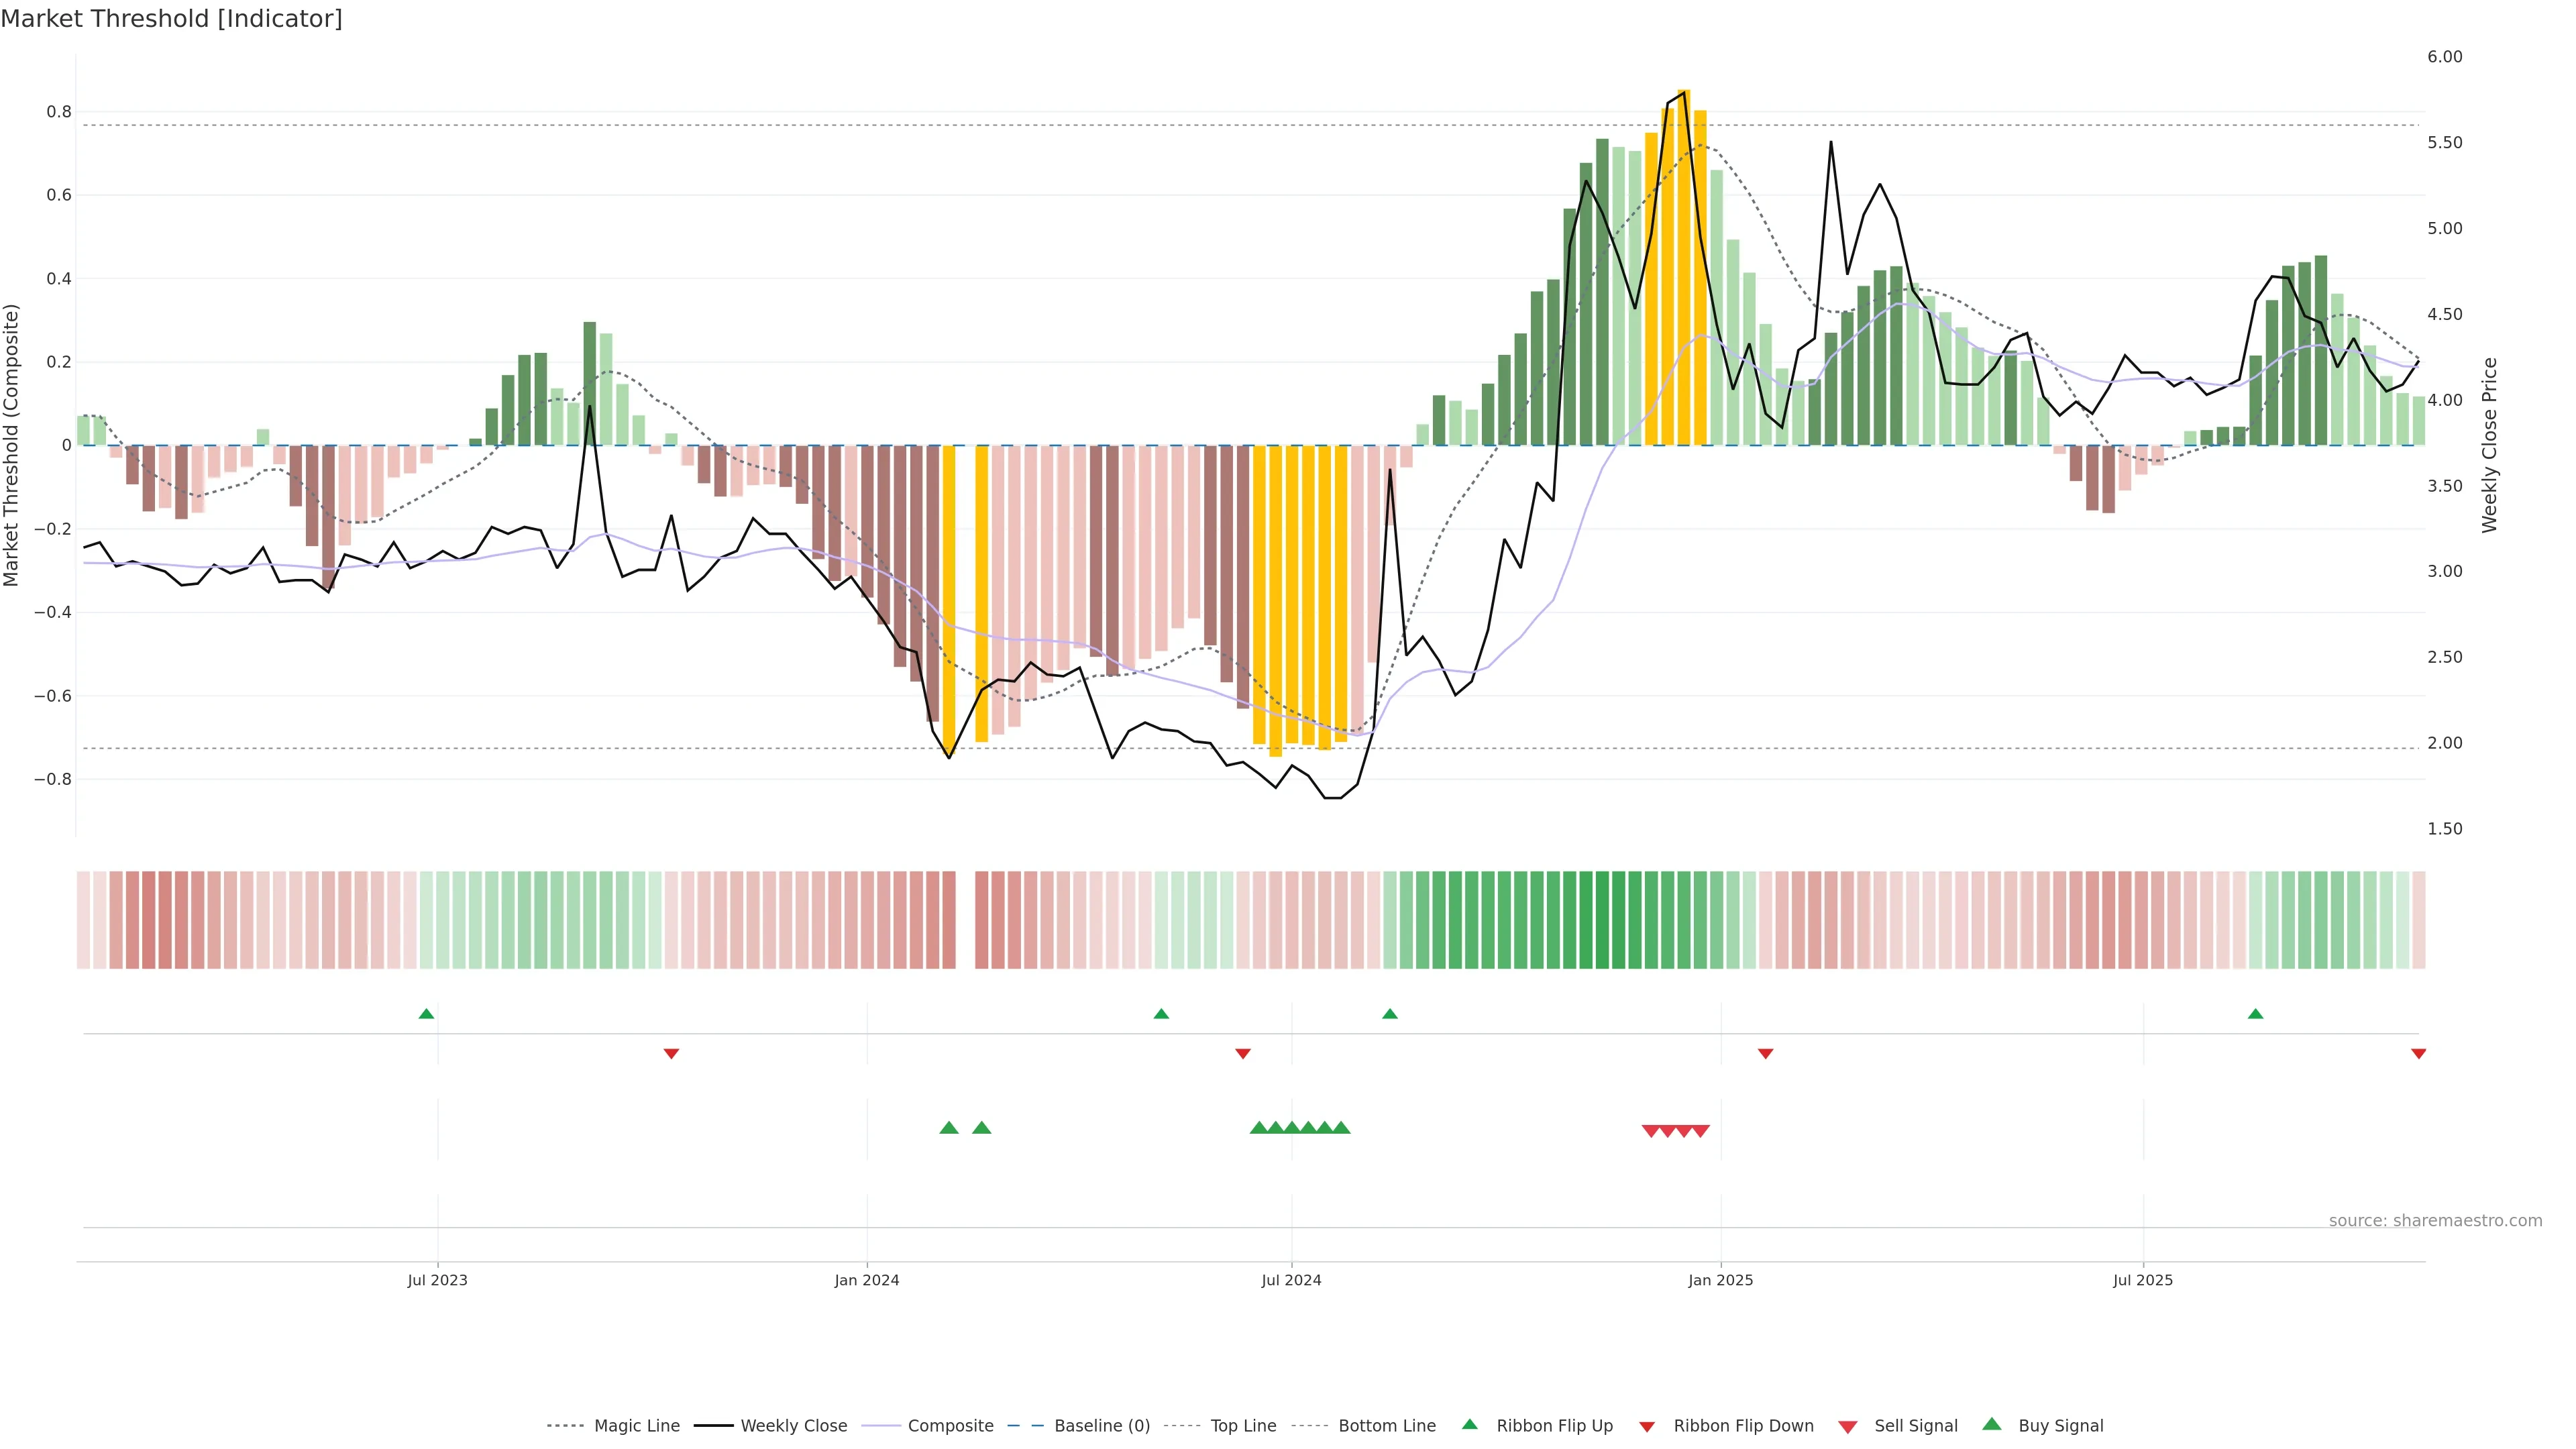This screenshot has width=2576, height=1449.
Task: Click the Sell Signal legend red triangle
Action: (1847, 1427)
